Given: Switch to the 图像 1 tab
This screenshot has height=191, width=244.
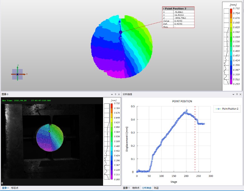Looking at the screenshot, I should pos(126,188).
